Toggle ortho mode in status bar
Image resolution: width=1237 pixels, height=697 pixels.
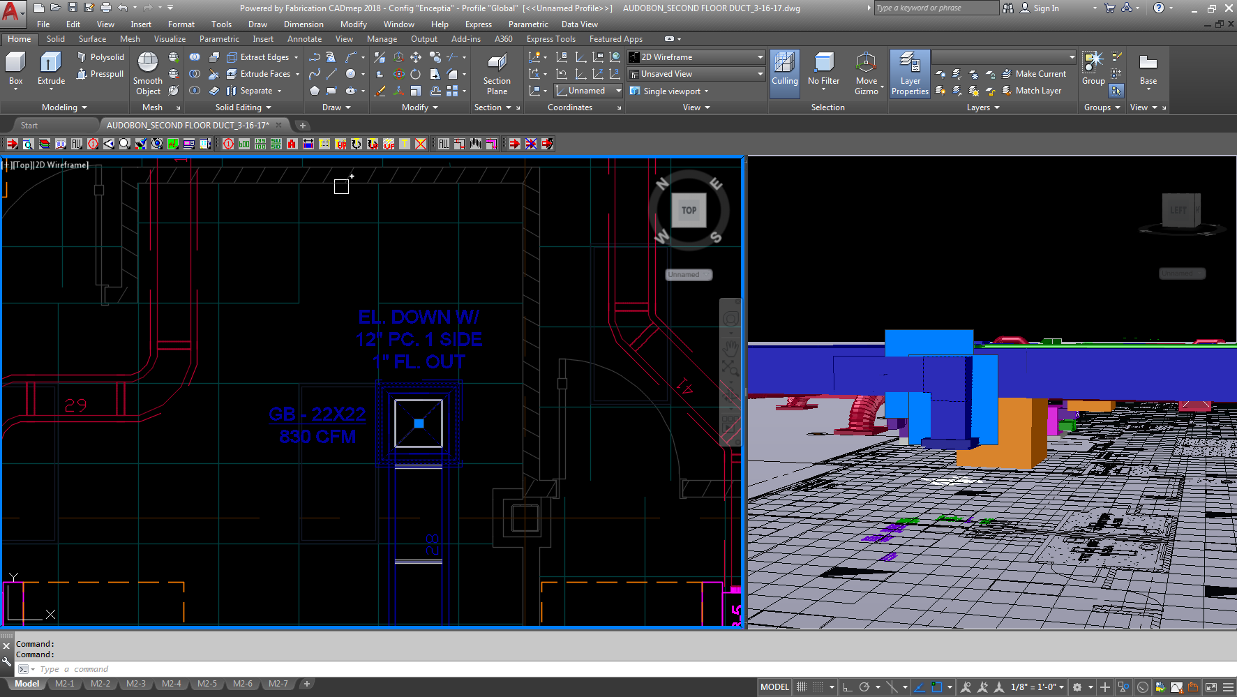point(848,687)
